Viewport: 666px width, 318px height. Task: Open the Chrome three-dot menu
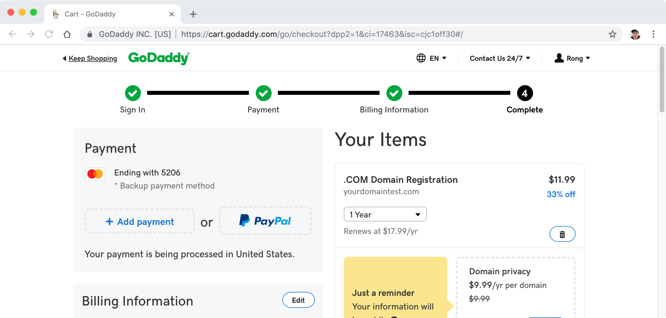653,34
